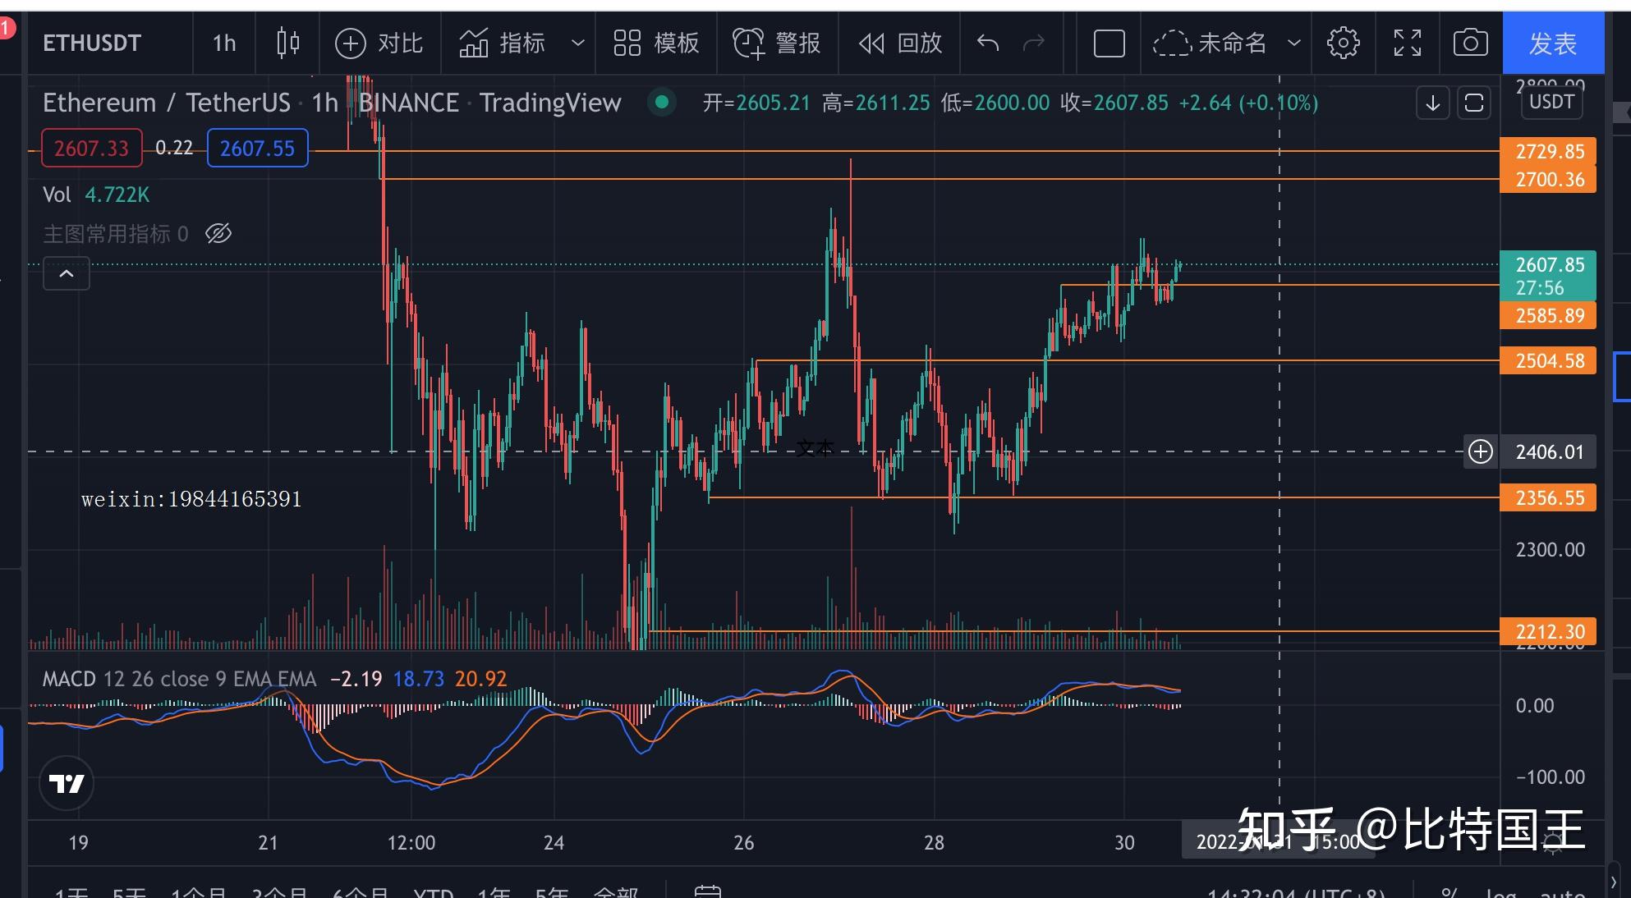Undo the last chart action
The width and height of the screenshot is (1631, 898).
[988, 43]
